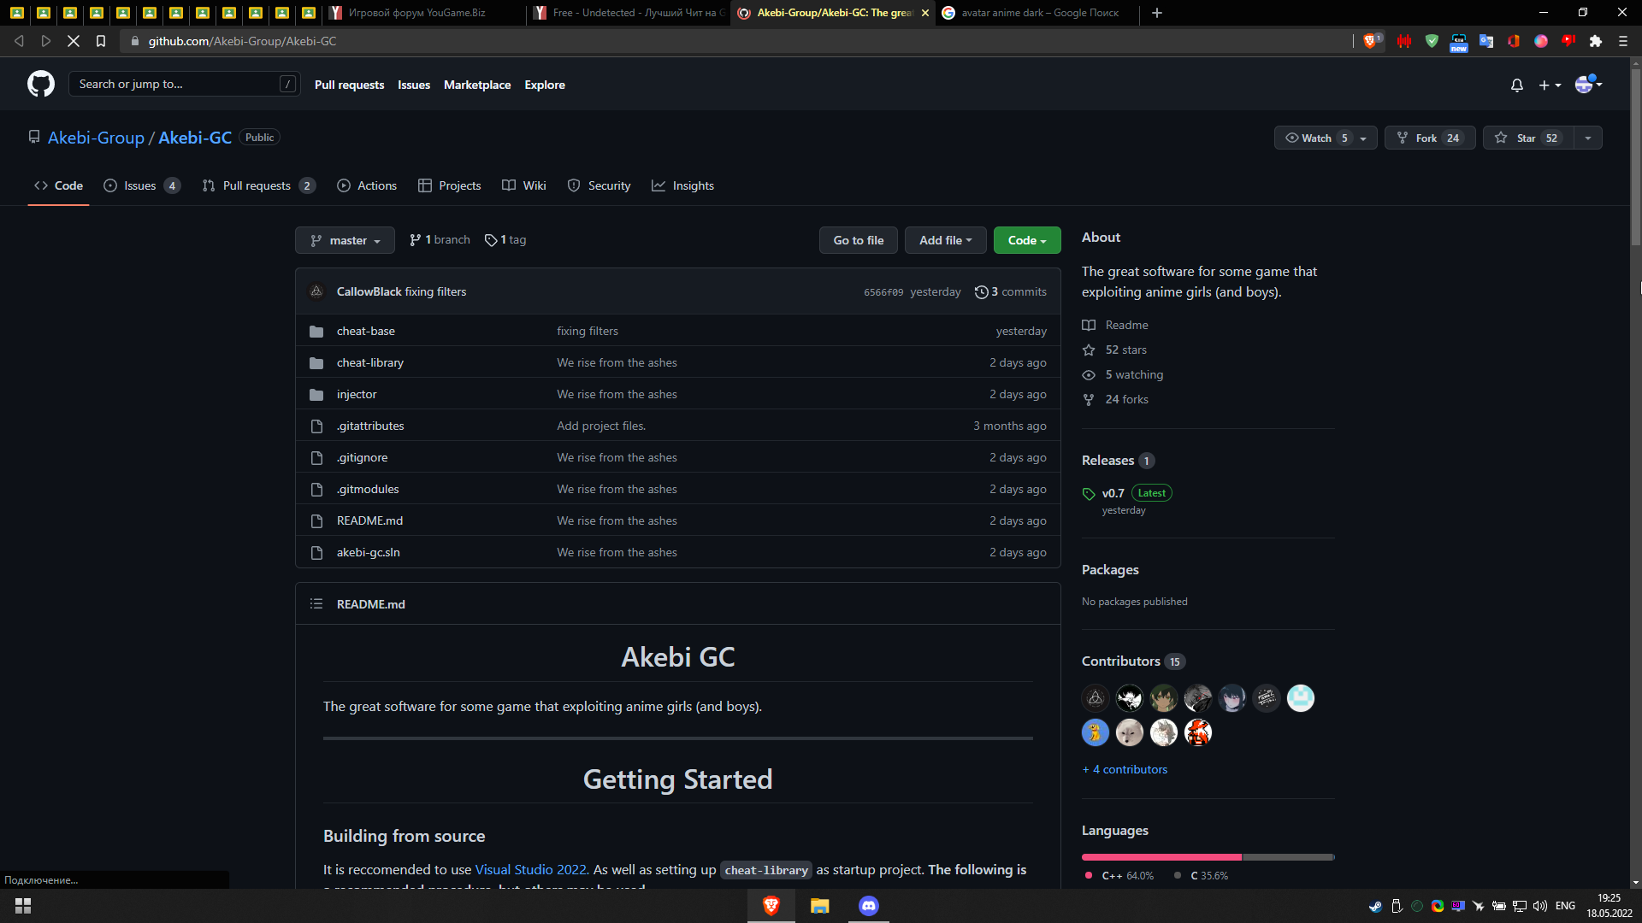Fork the repository
The image size is (1642, 923).
click(x=1430, y=138)
